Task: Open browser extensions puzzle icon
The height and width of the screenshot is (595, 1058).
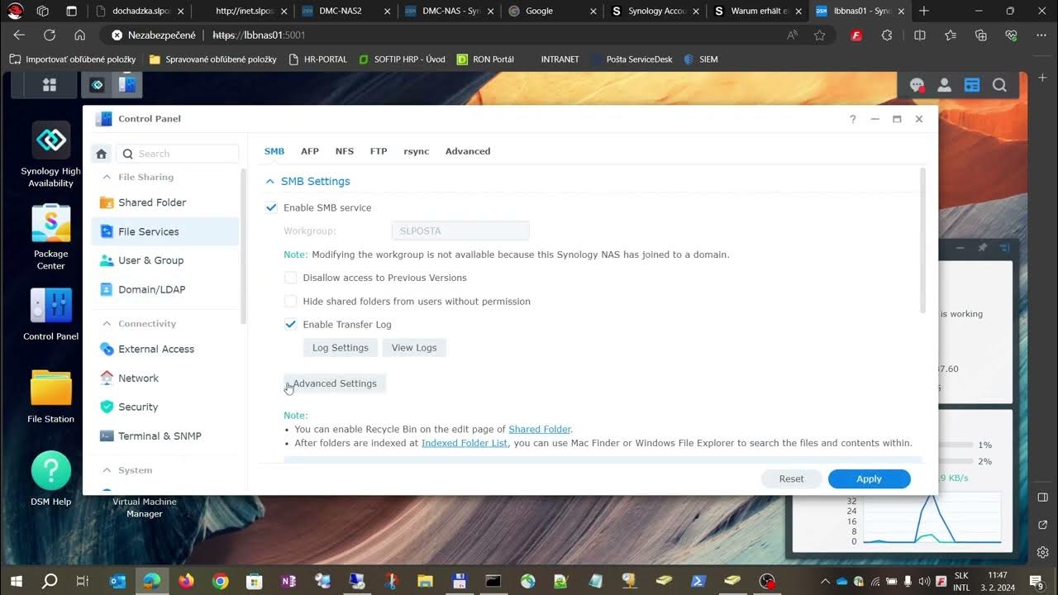Action: coord(887,36)
